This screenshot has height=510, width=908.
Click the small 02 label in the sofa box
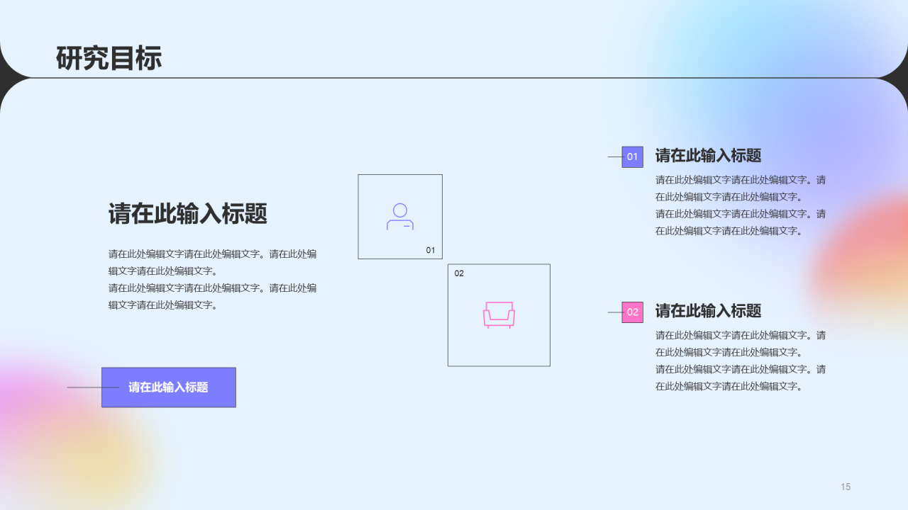click(x=459, y=273)
